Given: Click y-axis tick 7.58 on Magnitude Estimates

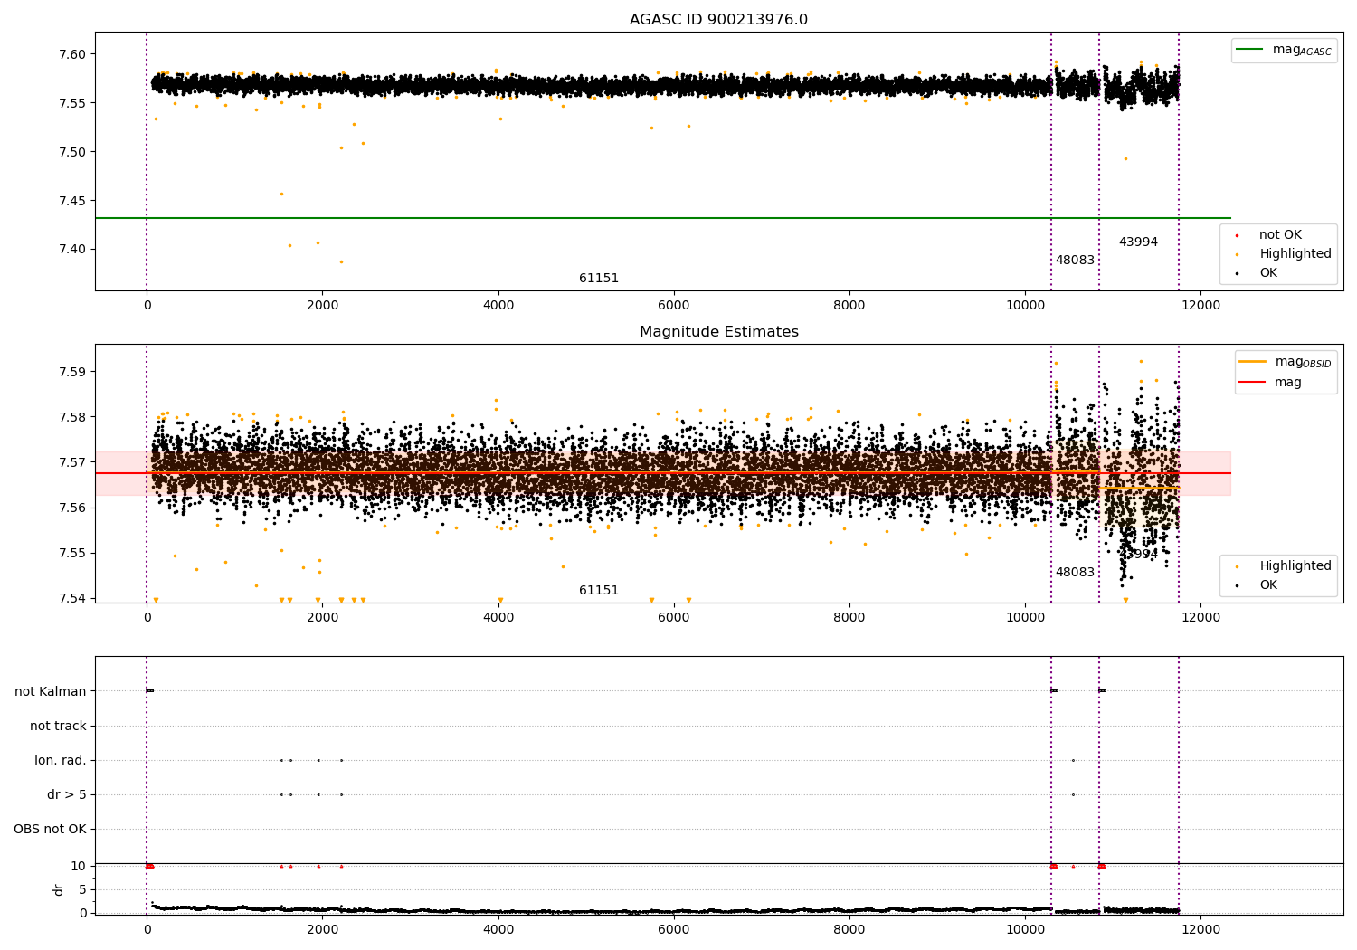Looking at the screenshot, I should pyautogui.click(x=72, y=417).
